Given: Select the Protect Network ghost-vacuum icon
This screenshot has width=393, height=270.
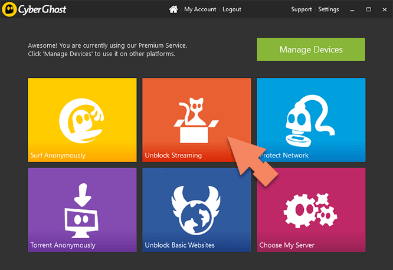Looking at the screenshot, I should [x=310, y=120].
